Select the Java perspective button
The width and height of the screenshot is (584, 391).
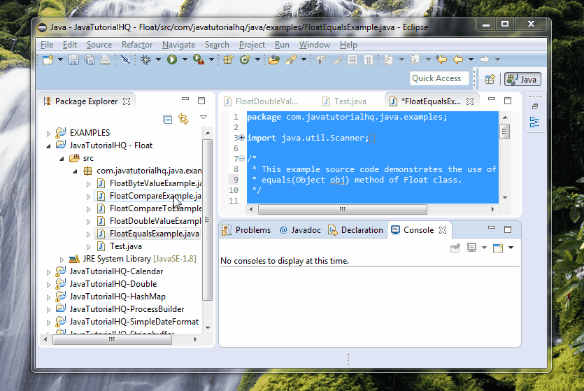[522, 79]
